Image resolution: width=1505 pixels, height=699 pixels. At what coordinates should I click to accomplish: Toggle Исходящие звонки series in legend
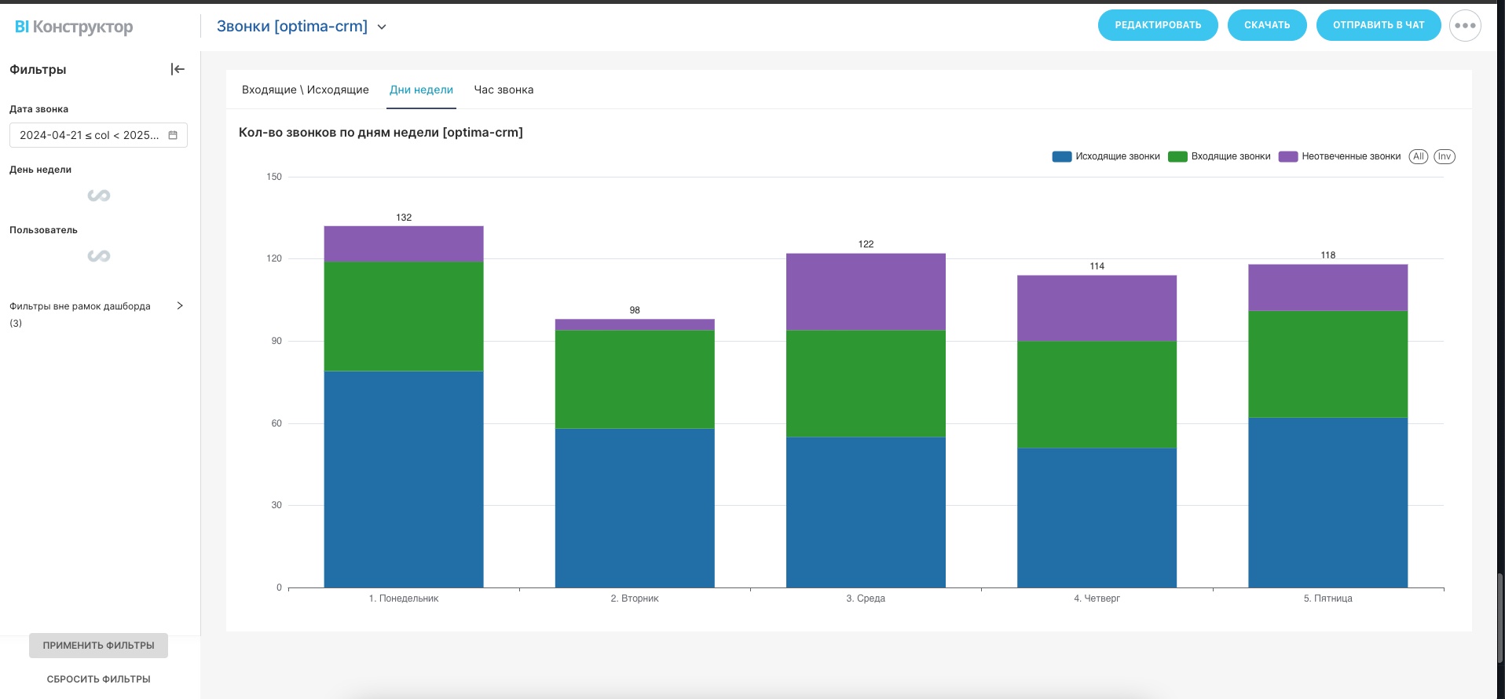pos(1106,156)
